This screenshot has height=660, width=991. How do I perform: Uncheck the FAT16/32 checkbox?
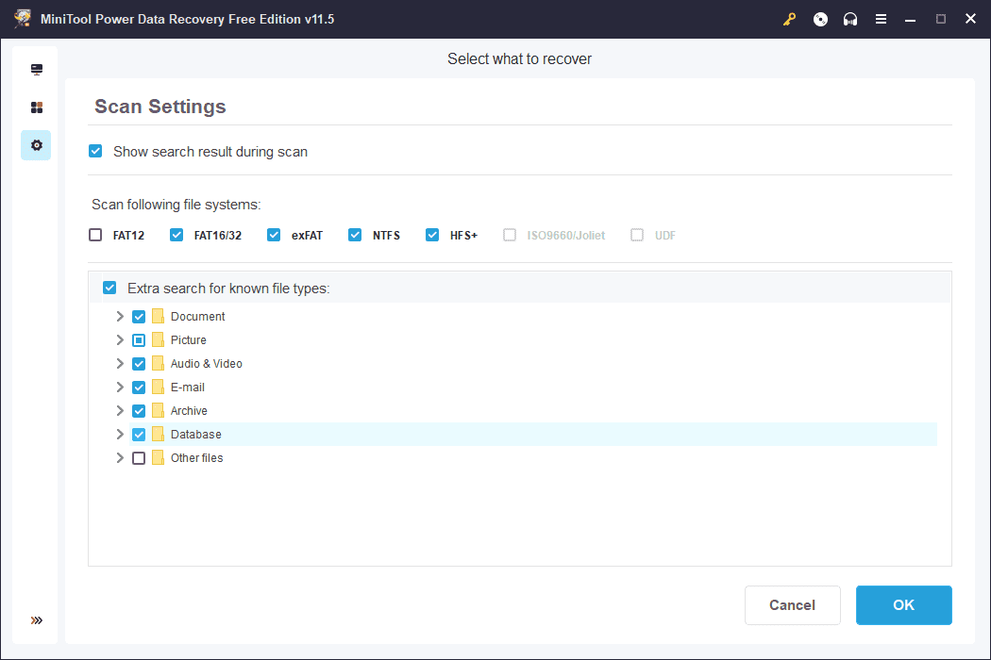click(176, 235)
